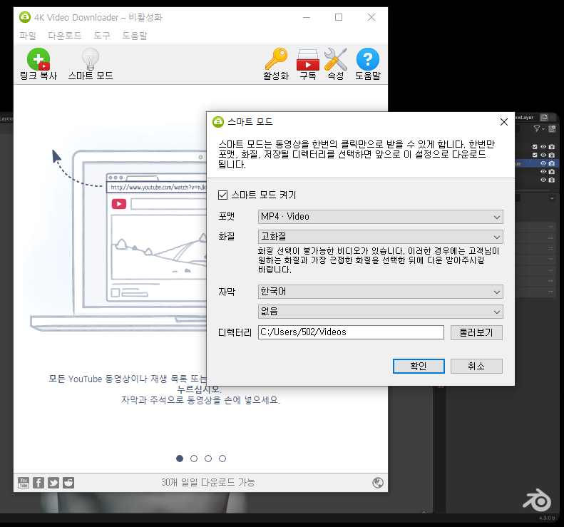This screenshot has height=527, width=564.
Task: Toggle 스마트 모드 켜기 checkbox
Action: 222,195
